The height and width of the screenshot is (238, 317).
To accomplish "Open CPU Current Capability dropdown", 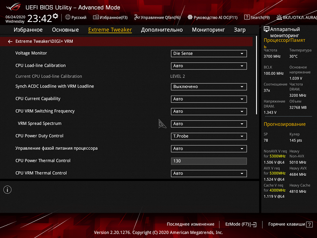I will point(209,99).
